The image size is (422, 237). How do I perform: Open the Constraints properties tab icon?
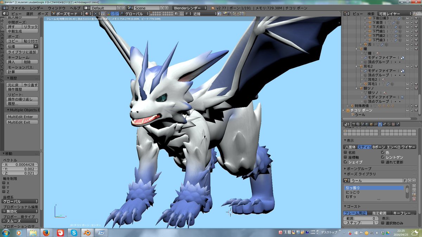coord(376,124)
